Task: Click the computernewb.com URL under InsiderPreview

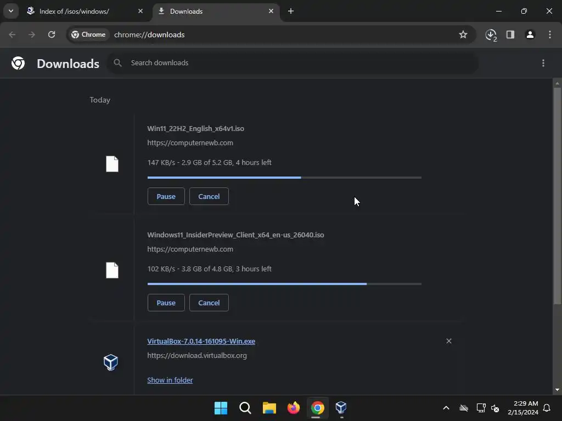Action: 190,249
